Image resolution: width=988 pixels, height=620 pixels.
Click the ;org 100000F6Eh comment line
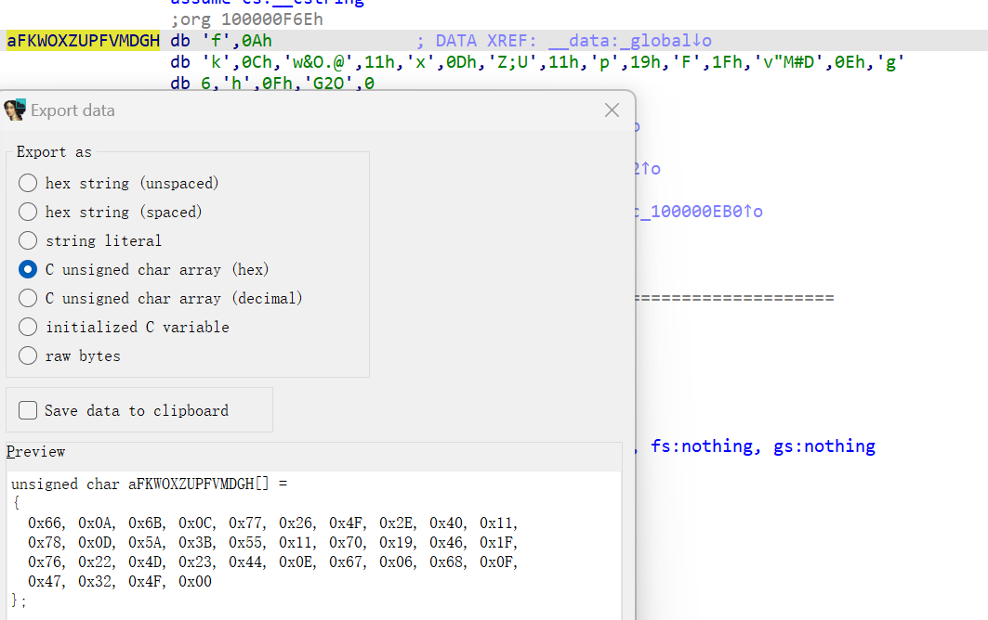[x=246, y=19]
